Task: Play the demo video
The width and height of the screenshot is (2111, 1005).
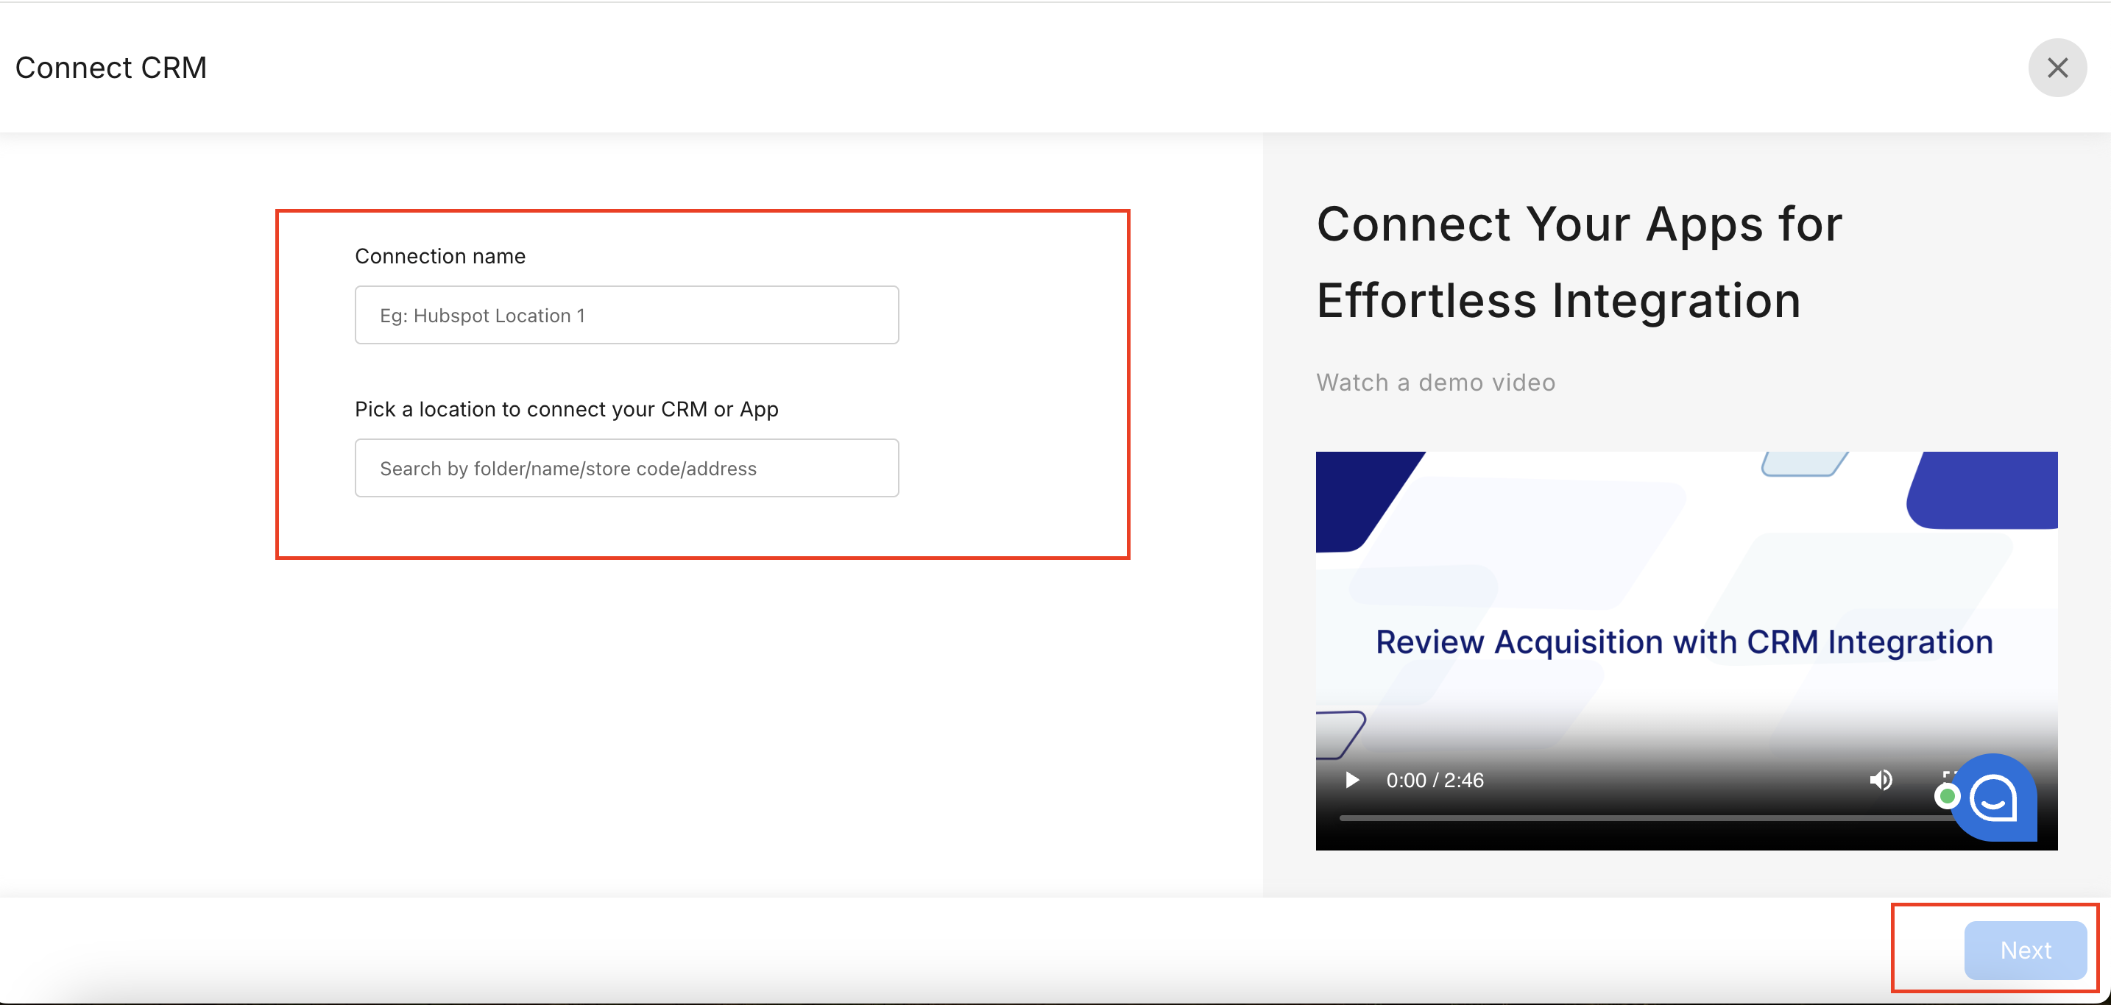Action: (1352, 780)
